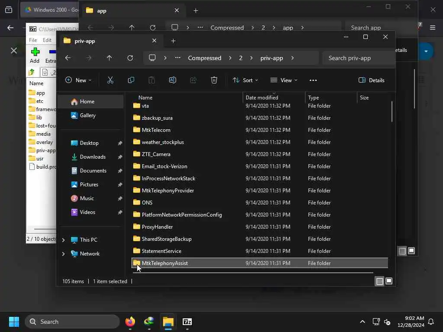Select the Email_stock-Verizon folder

[260, 166]
